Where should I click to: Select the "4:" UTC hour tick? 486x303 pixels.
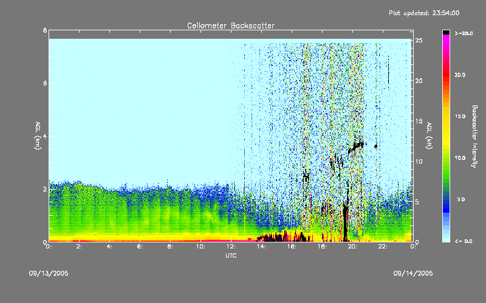pos(110,247)
